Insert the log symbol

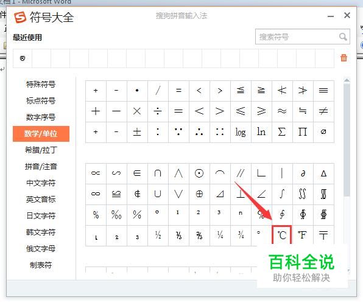click(241, 132)
